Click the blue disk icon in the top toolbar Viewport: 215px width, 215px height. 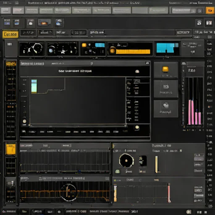coord(59,23)
